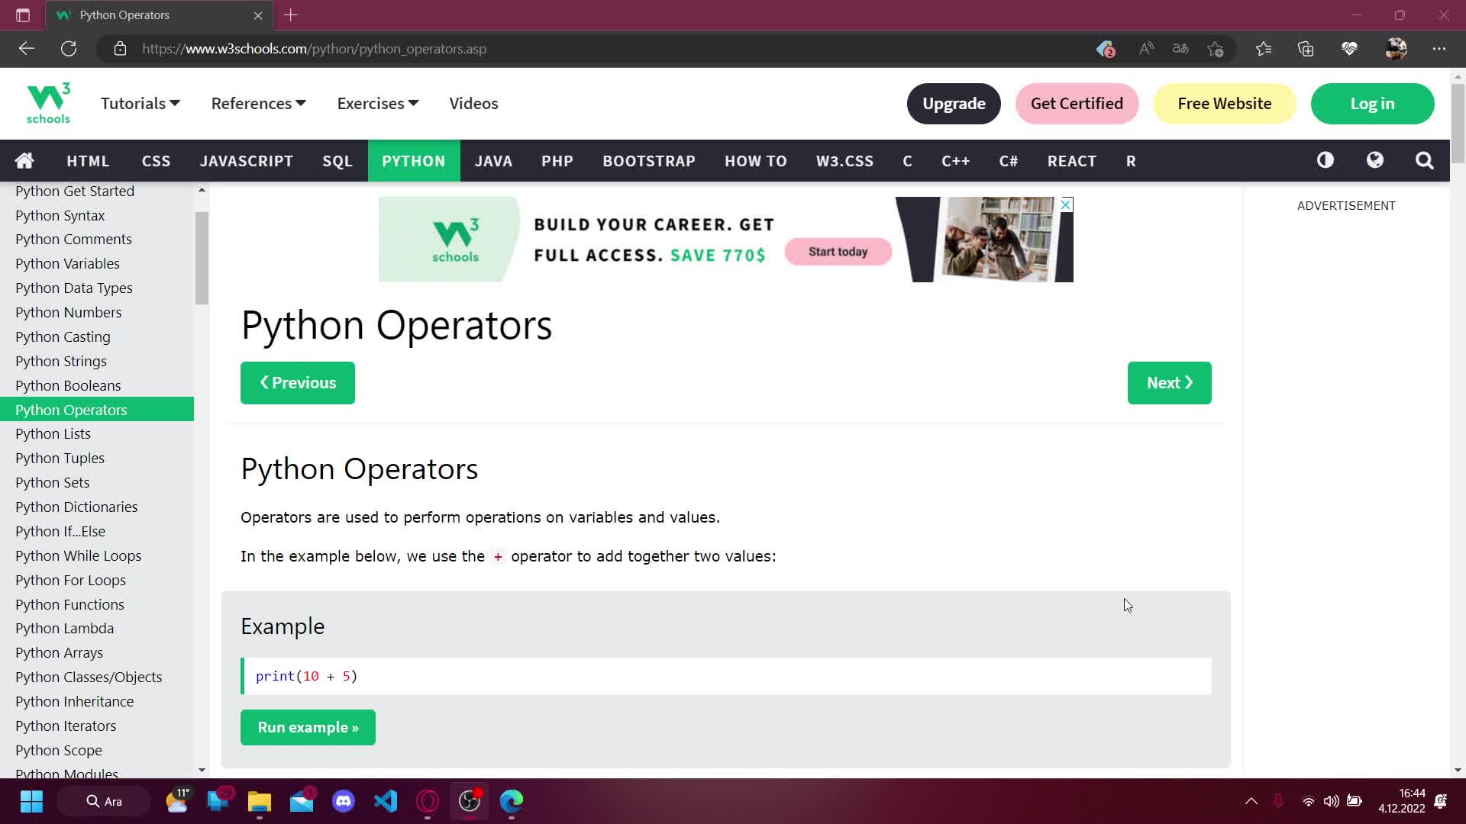Open shopping coupons icon in address bar
Image resolution: width=1466 pixels, height=824 pixels.
pyautogui.click(x=1106, y=49)
